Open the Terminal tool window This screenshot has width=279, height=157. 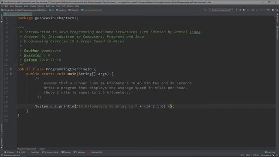click(x=66, y=152)
